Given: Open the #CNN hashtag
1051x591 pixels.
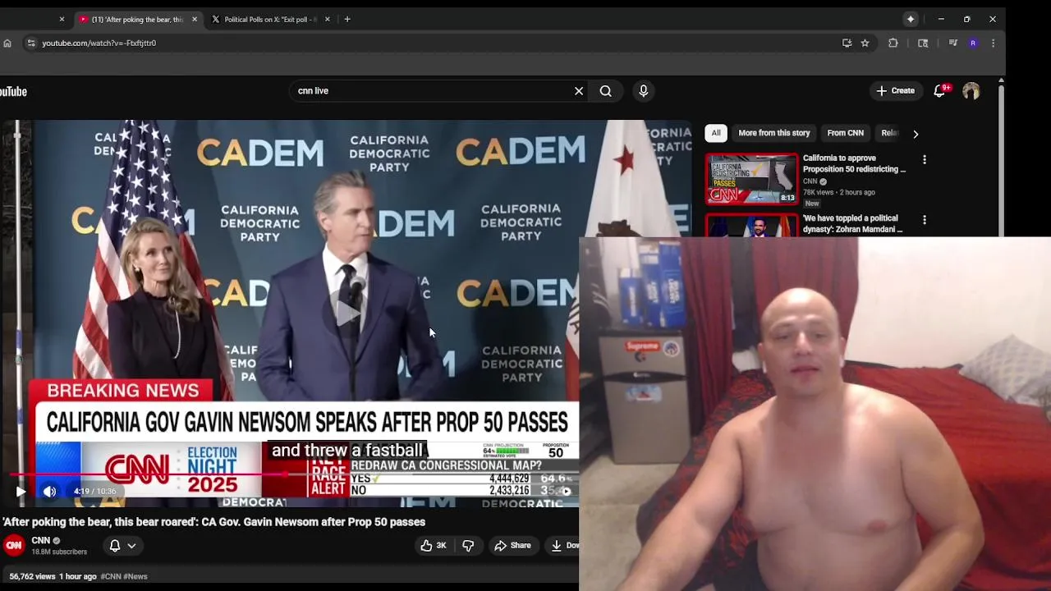Looking at the screenshot, I should 112,576.
